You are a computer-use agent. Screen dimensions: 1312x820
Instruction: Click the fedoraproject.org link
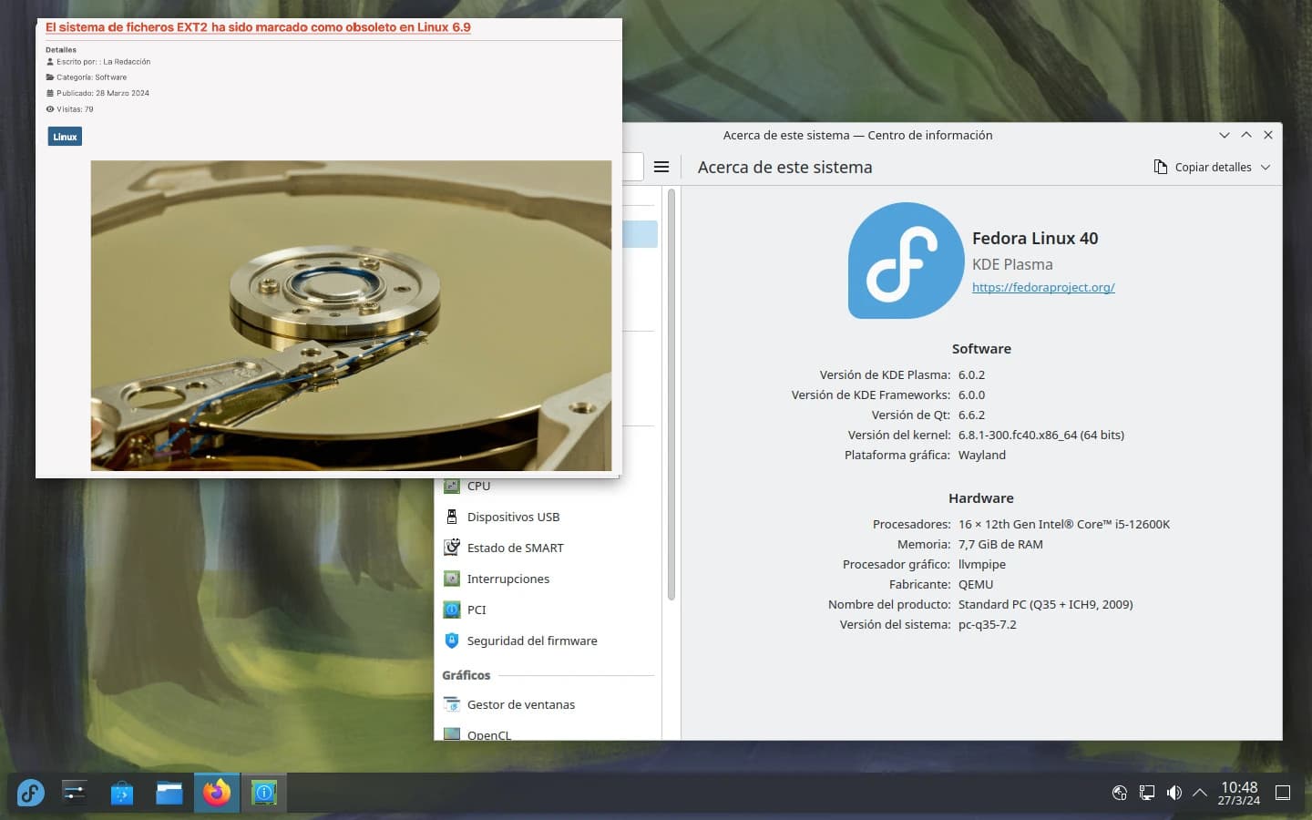(x=1043, y=287)
